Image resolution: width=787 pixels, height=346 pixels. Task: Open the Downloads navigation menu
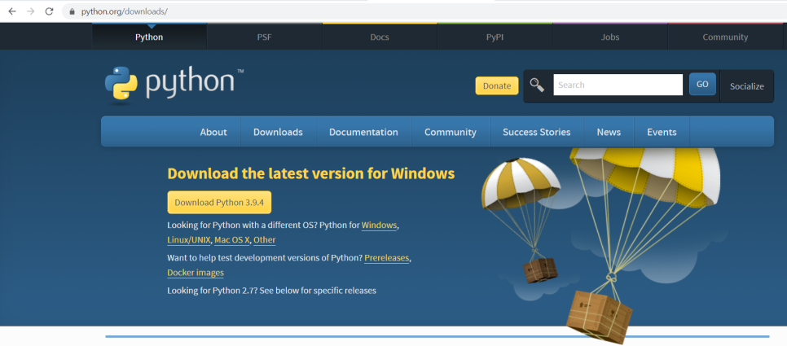278,132
